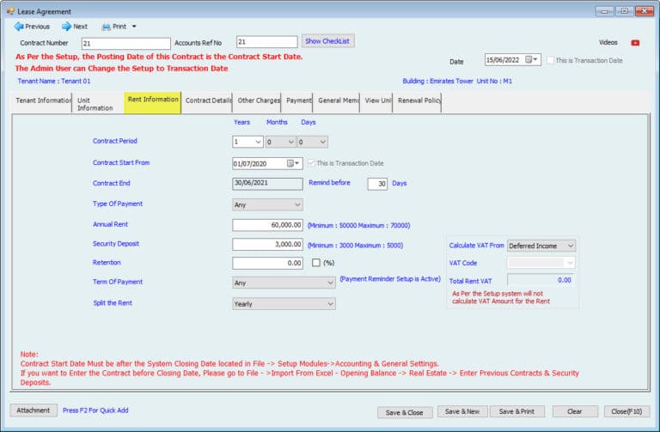The image size is (660, 432).
Task: Open the Renewal Policy tab
Action: pyautogui.click(x=419, y=100)
